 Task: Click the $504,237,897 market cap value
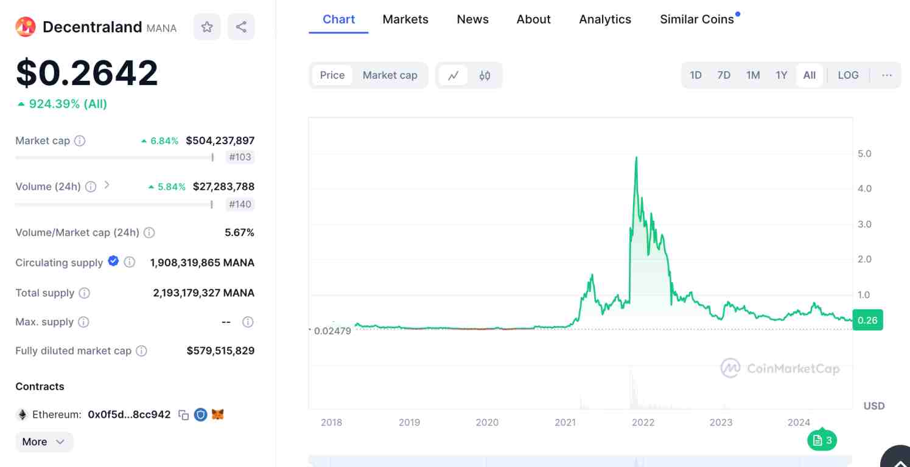click(220, 140)
